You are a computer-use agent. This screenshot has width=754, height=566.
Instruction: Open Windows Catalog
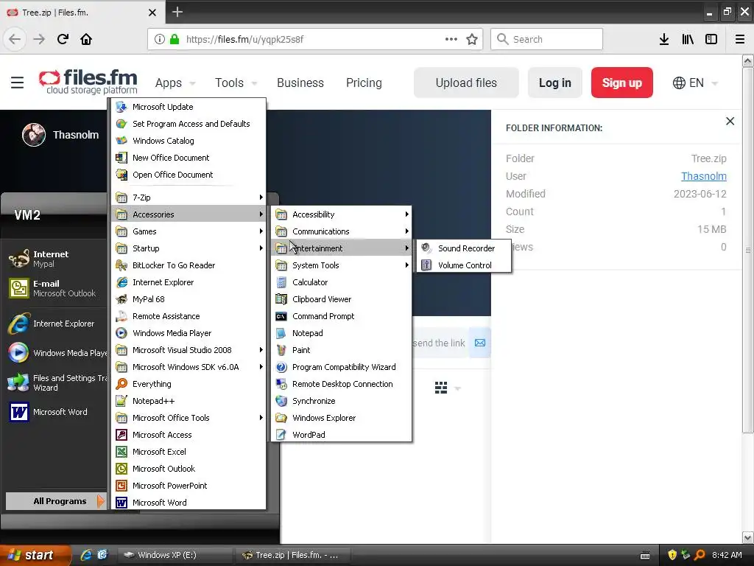tap(188, 141)
